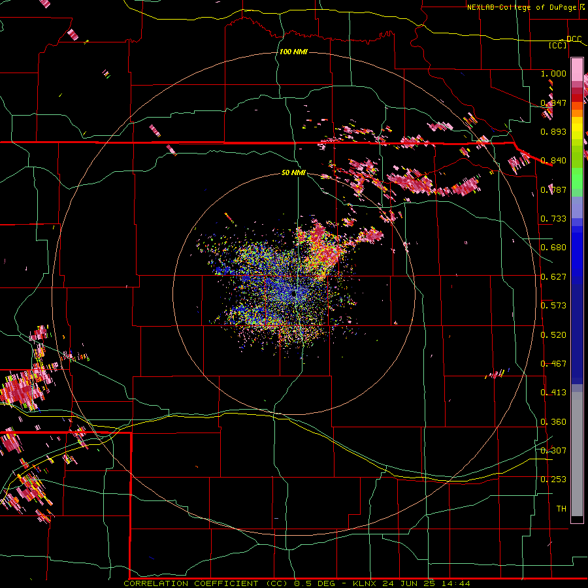Select the 0.840 scale value
This screenshot has width=588, height=588.
click(x=553, y=161)
